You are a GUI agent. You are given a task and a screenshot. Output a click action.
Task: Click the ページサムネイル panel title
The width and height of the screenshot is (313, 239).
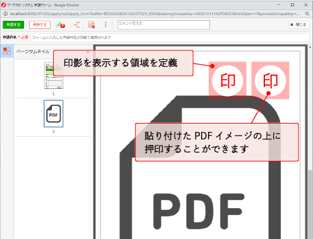33,52
